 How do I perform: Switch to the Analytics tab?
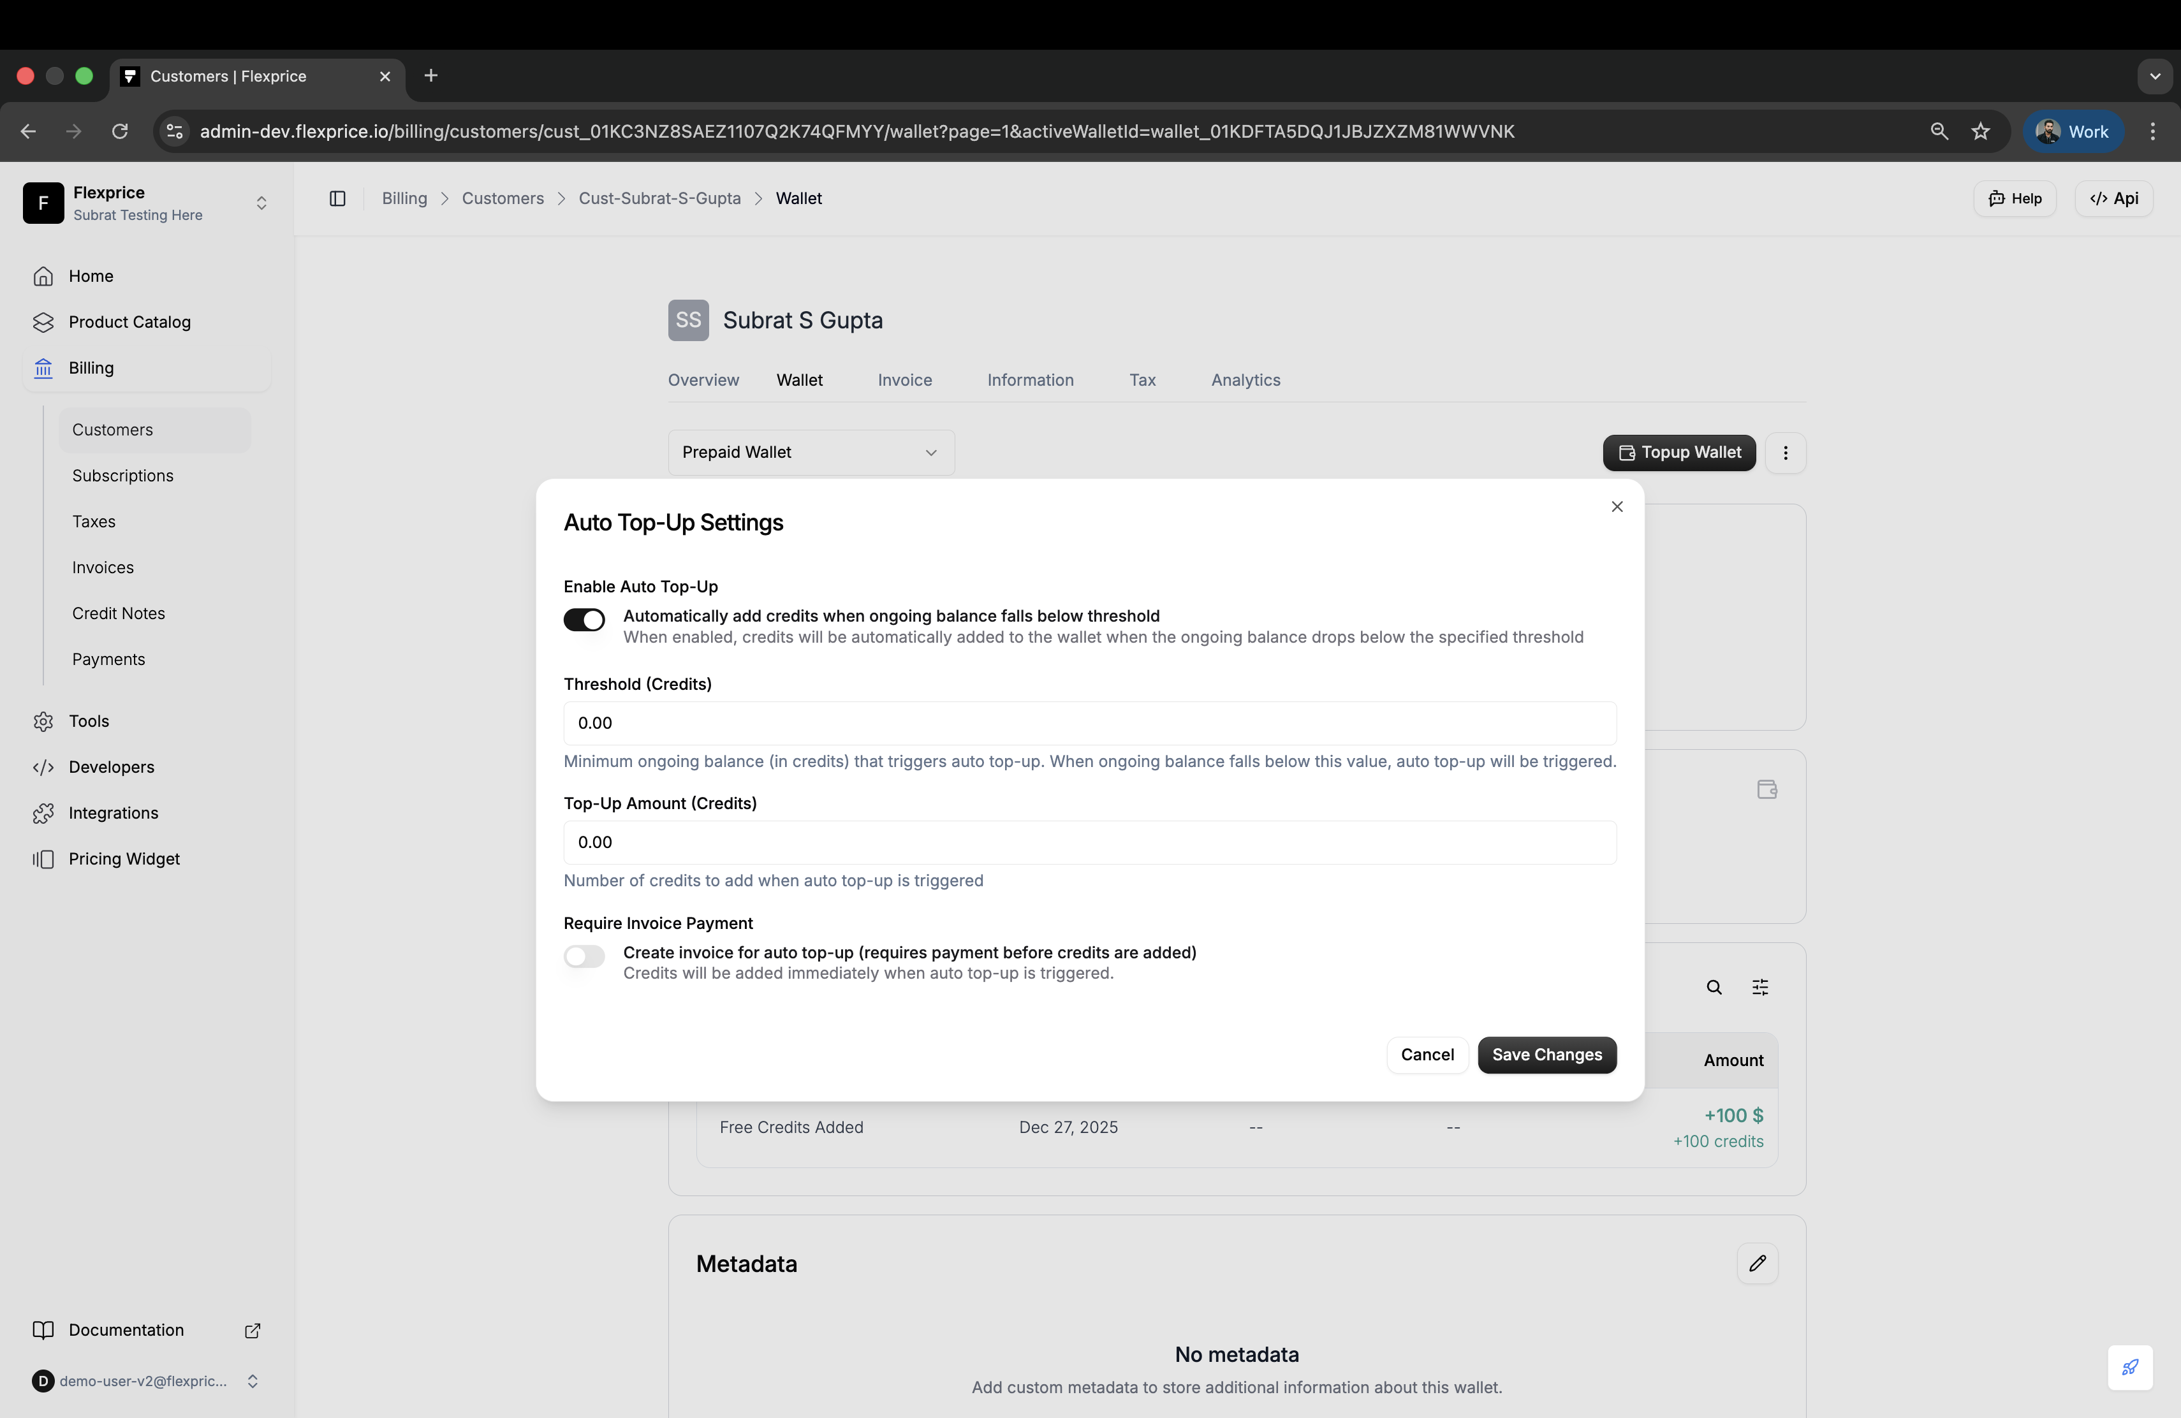(x=1245, y=379)
